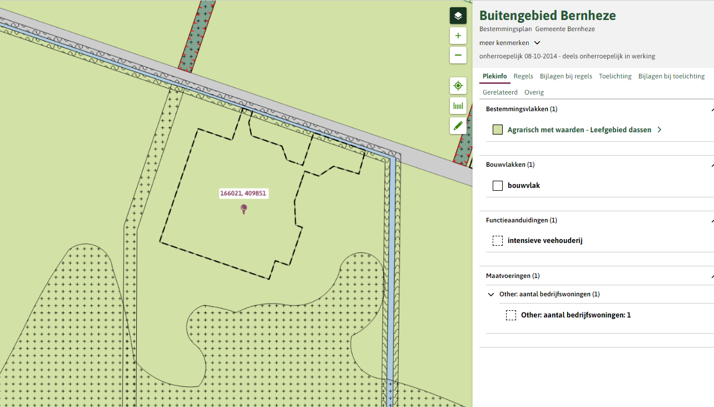Screen dimensions: 714x407
Task: Collapse the Functieaanduidingen section
Action: tap(712, 221)
